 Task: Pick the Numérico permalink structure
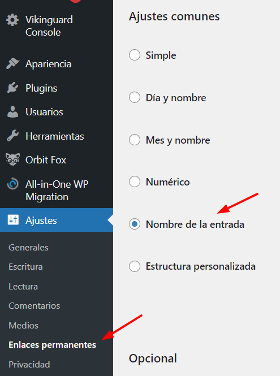135,181
